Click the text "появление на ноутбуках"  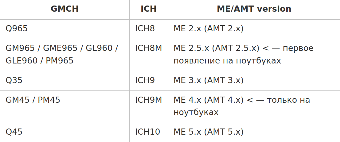click(227, 61)
